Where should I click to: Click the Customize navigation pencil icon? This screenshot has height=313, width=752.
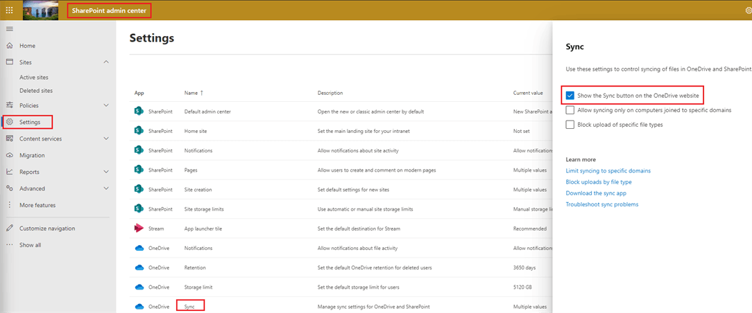pyautogui.click(x=10, y=229)
